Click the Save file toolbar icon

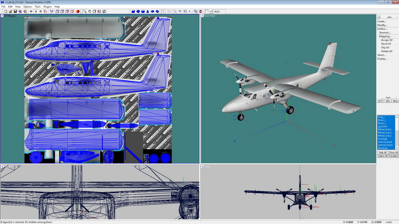click(x=15, y=11)
